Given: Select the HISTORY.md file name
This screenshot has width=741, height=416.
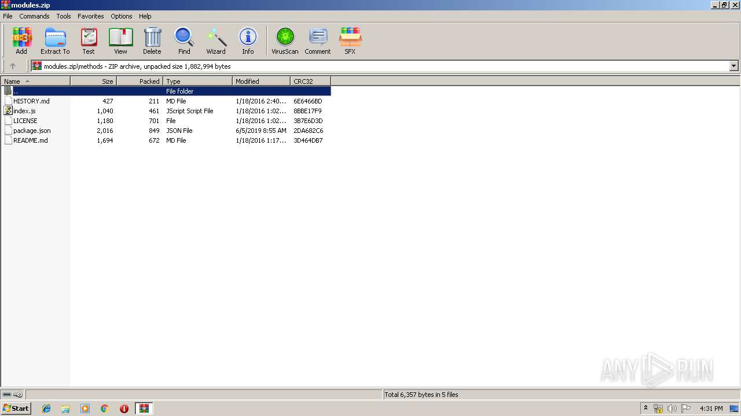Looking at the screenshot, I should click(x=31, y=101).
